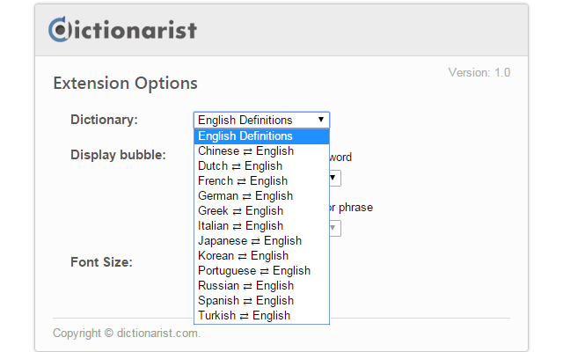The height and width of the screenshot is (352, 563).
Task: Click the Extension Options heading
Action: pos(125,84)
